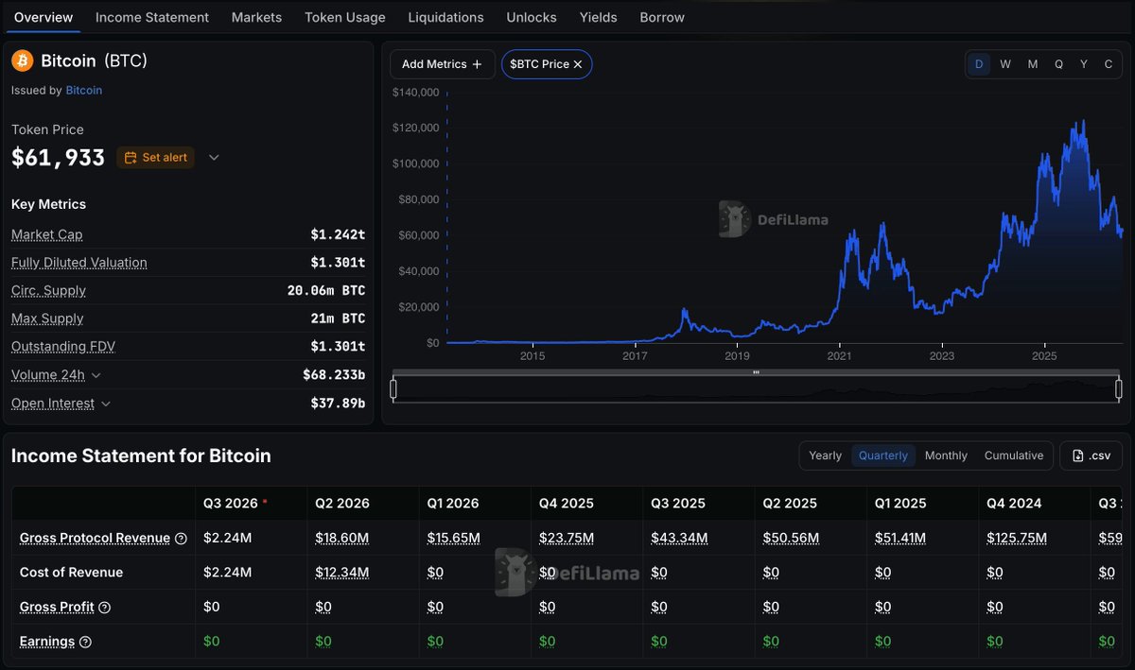Viewport: 1135px width, 670px height.
Task: Select yearly Y chart interval
Action: click(1084, 64)
